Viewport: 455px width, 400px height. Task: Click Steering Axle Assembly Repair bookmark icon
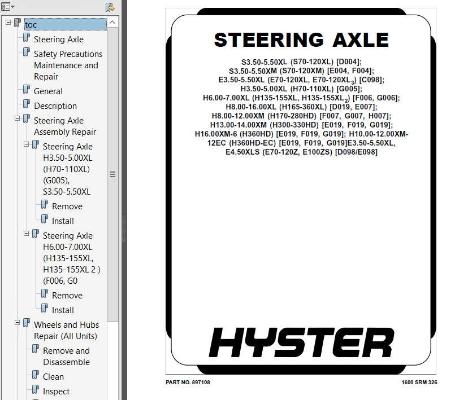pos(27,118)
